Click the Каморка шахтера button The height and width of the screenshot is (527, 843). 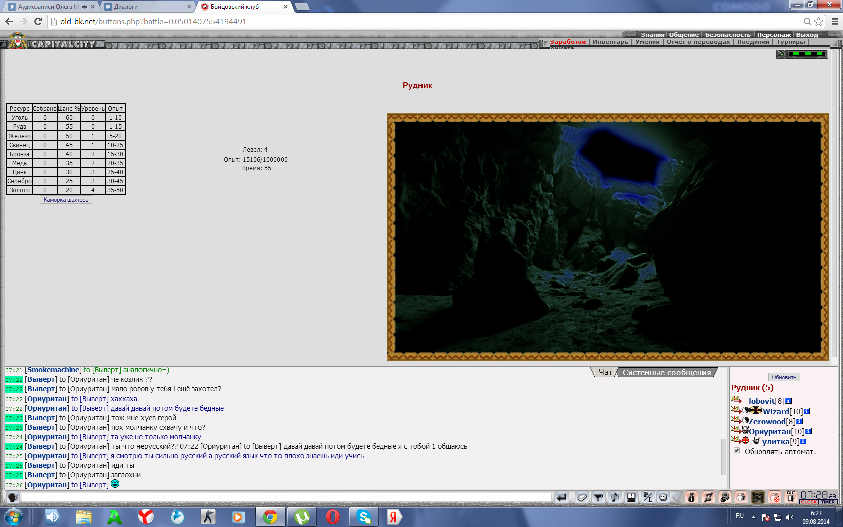point(66,200)
